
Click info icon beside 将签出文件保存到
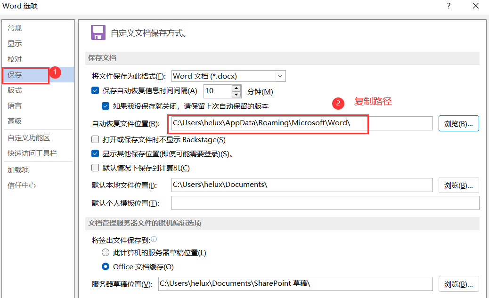(x=154, y=240)
